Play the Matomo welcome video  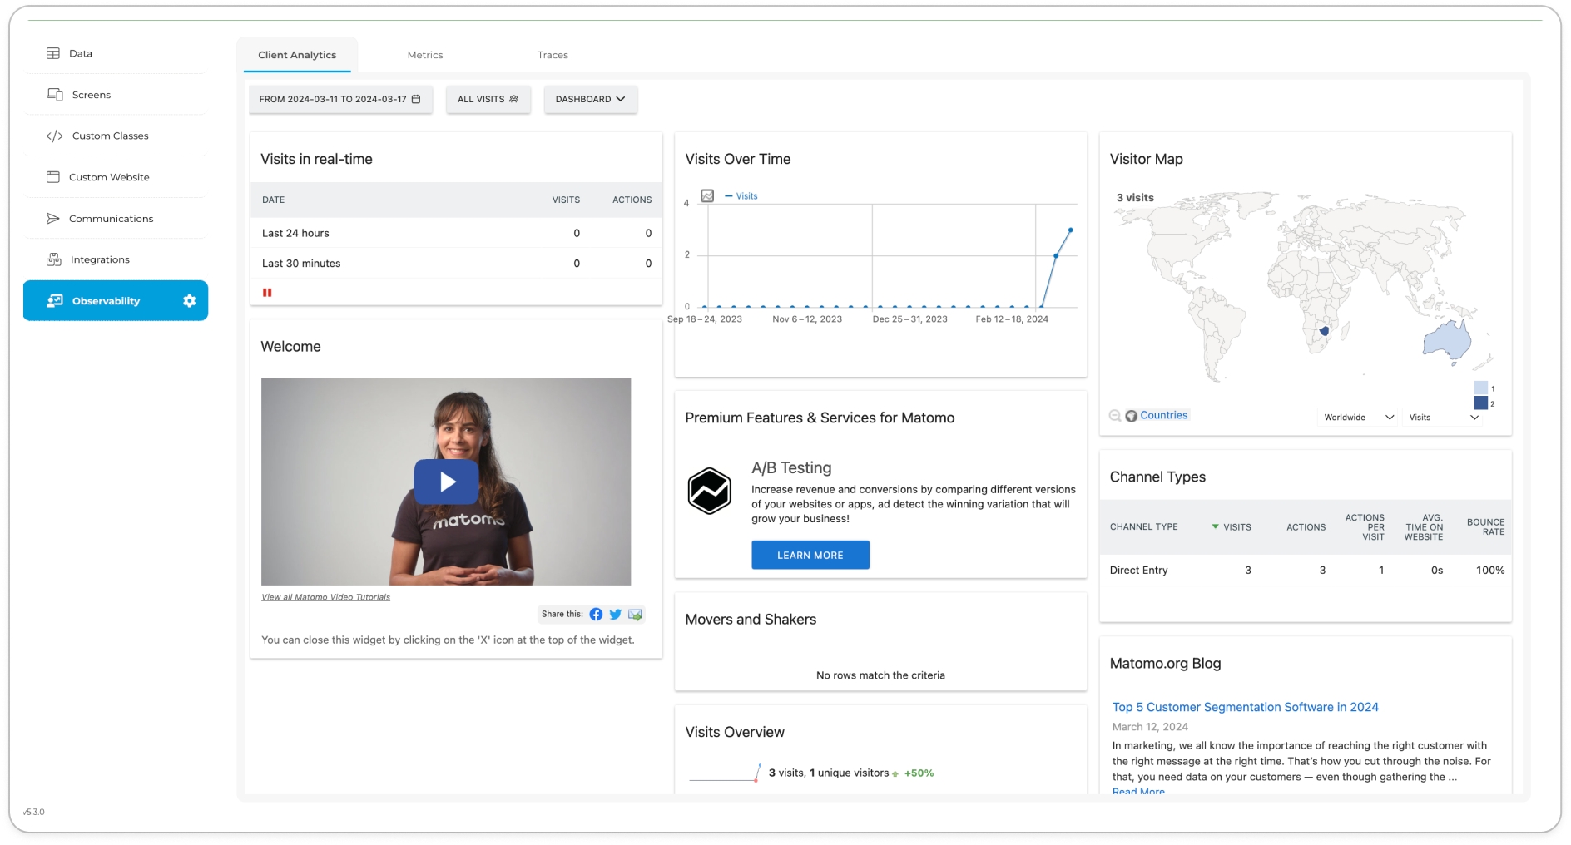[x=446, y=482]
